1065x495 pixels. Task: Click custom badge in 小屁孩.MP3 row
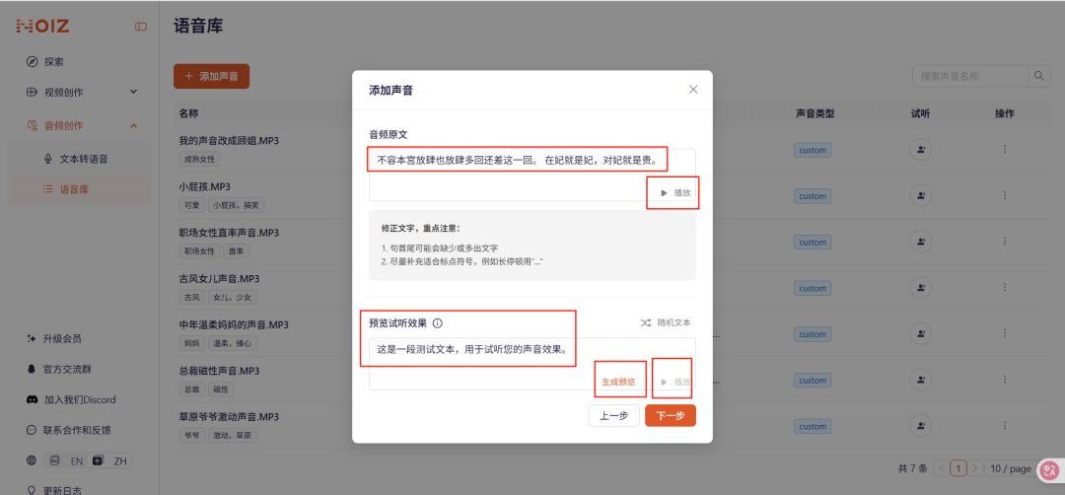pos(813,196)
